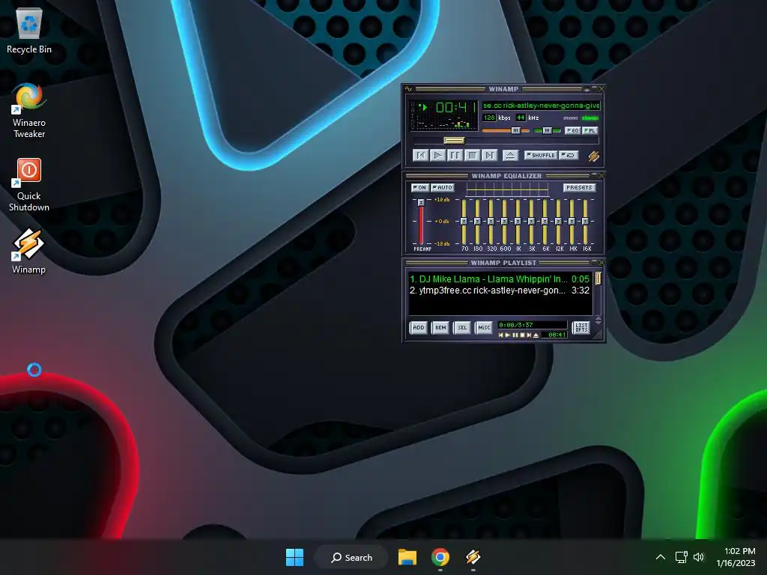Click the volume speaker tray icon
This screenshot has width=767, height=575.
coord(699,557)
